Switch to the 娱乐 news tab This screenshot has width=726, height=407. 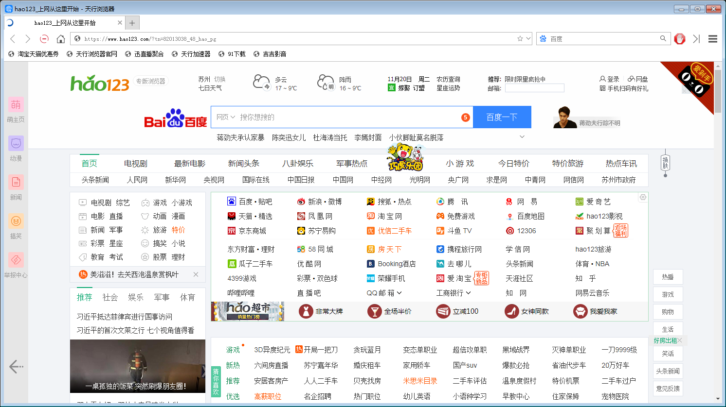[136, 297]
